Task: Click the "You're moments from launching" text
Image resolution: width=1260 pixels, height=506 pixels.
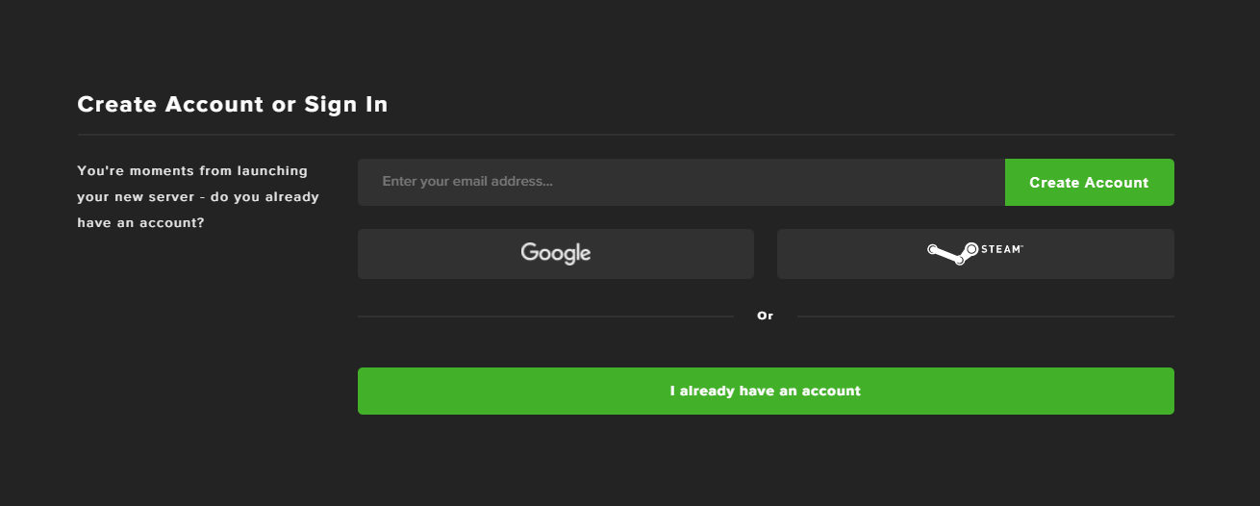Action: [x=192, y=171]
